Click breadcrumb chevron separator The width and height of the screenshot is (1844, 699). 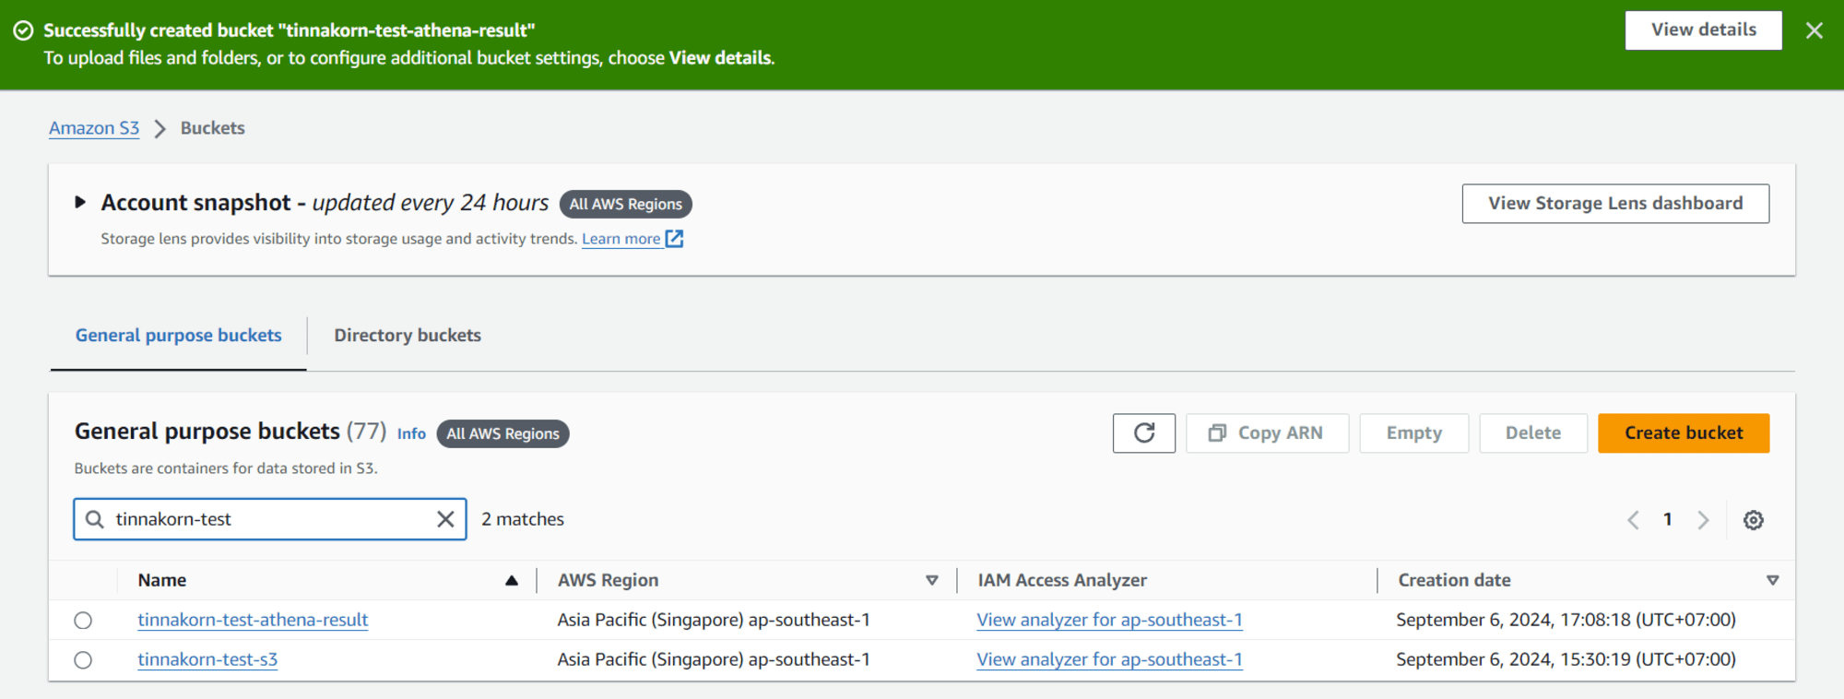160,128
